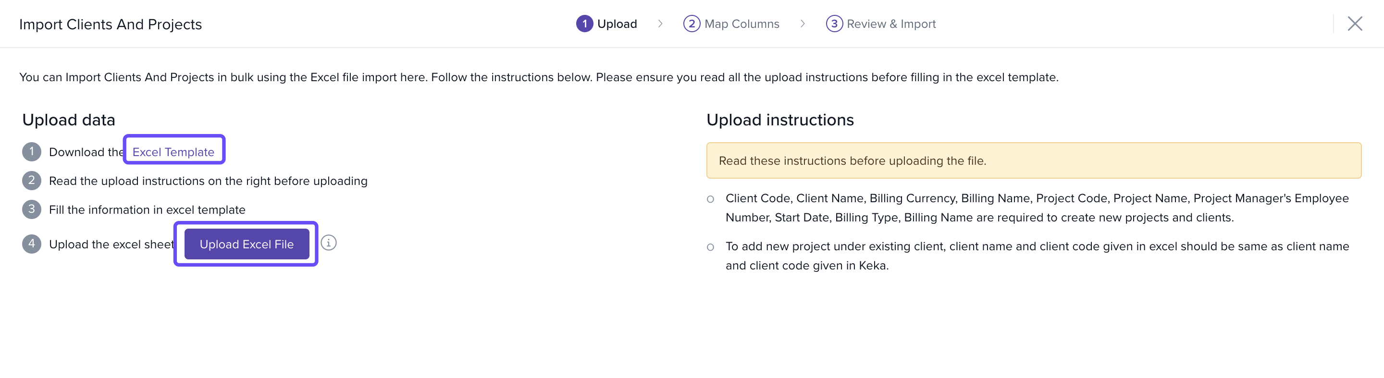Click the grey number 3 badge before Fill
Screen dimensions: 1384x378
click(32, 209)
